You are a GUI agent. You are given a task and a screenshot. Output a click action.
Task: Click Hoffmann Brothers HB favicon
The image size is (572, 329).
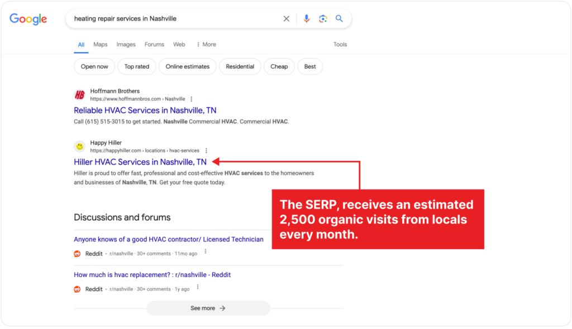tap(79, 95)
